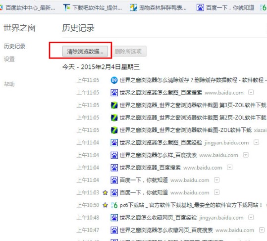This screenshot has height=241, width=267.
Task: Open the ZOL 软件截图 第3页 entry
Action: (193, 105)
